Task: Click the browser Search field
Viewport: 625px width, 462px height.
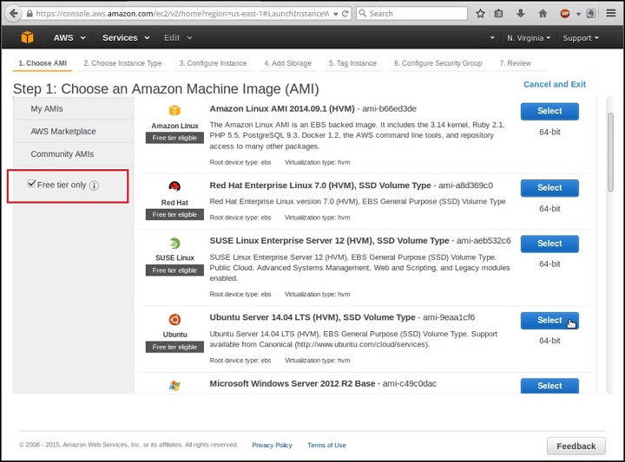Action: click(411, 14)
